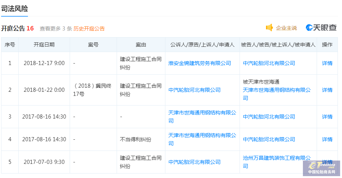Click date 2018-01-22 0:00

pyautogui.click(x=44, y=90)
